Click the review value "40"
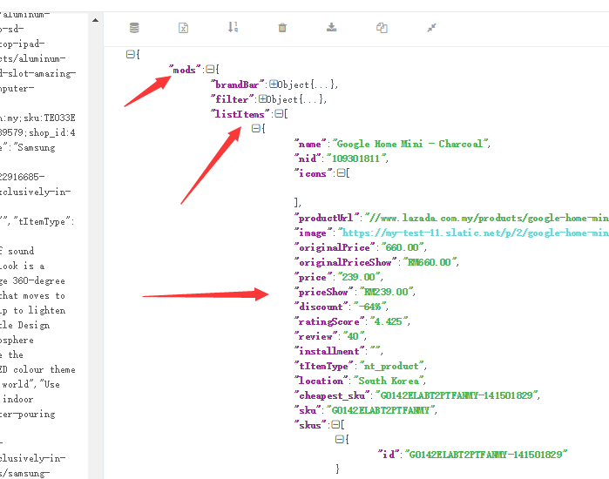The image size is (609, 479). click(353, 336)
